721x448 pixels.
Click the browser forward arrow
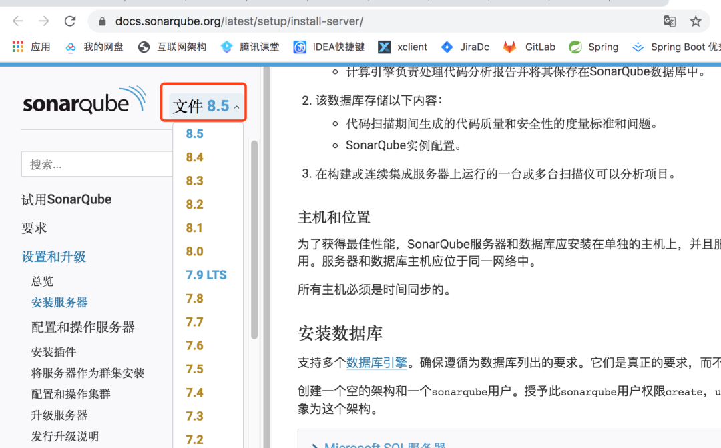coord(44,21)
